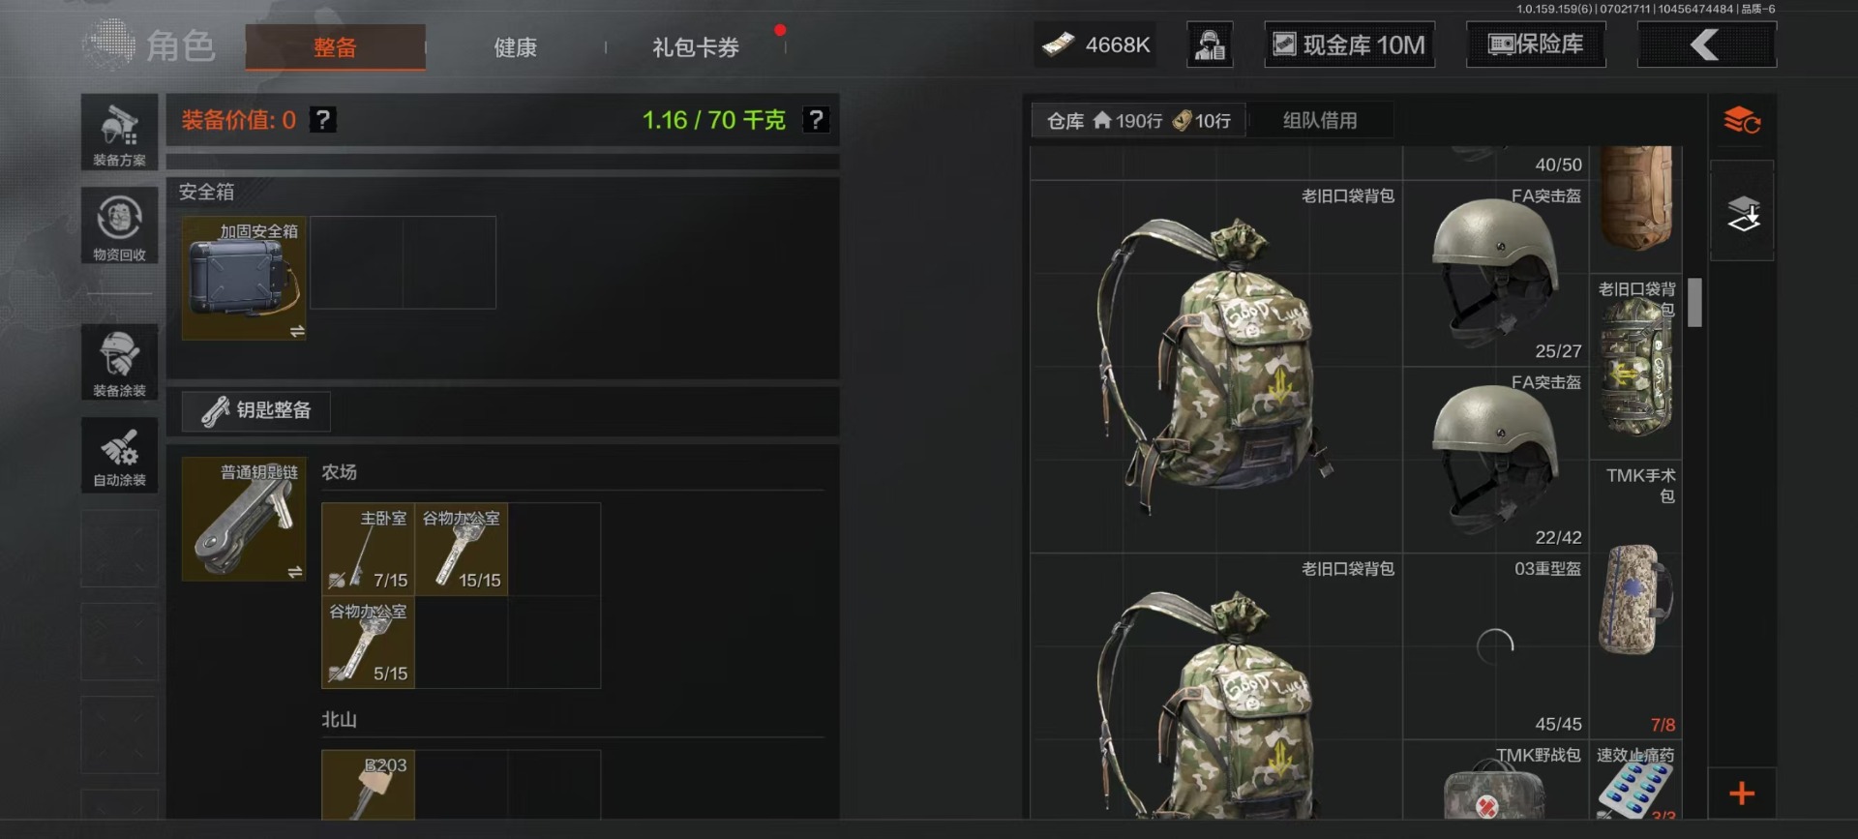Open the 装备涂装 equipment skin icon
Viewport: 1858px width, 839px height.
point(119,362)
